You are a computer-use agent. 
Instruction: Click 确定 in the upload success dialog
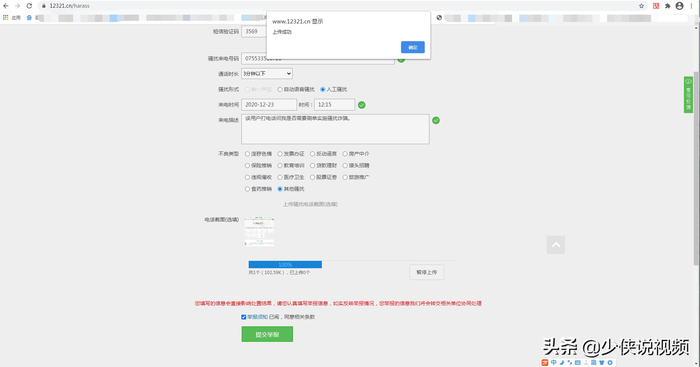413,47
